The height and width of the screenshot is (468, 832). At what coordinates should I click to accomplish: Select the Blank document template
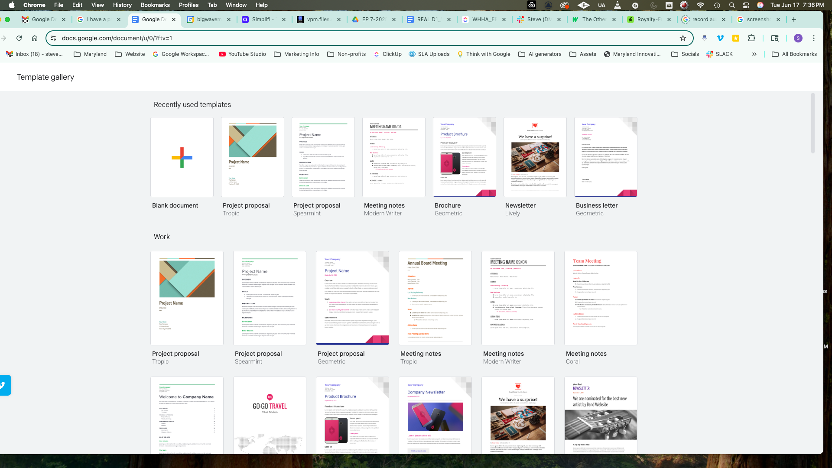pos(182,157)
